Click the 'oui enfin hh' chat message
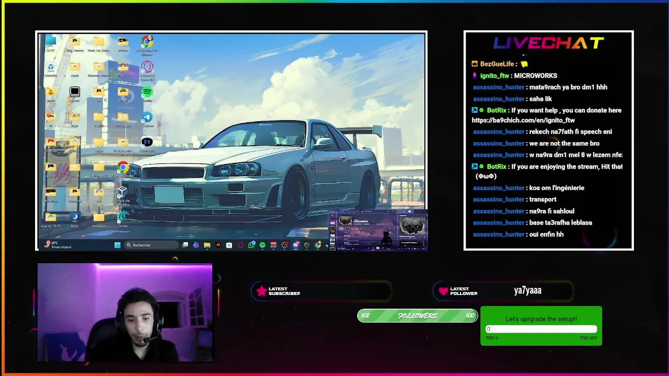The width and height of the screenshot is (669, 376). pos(546,234)
